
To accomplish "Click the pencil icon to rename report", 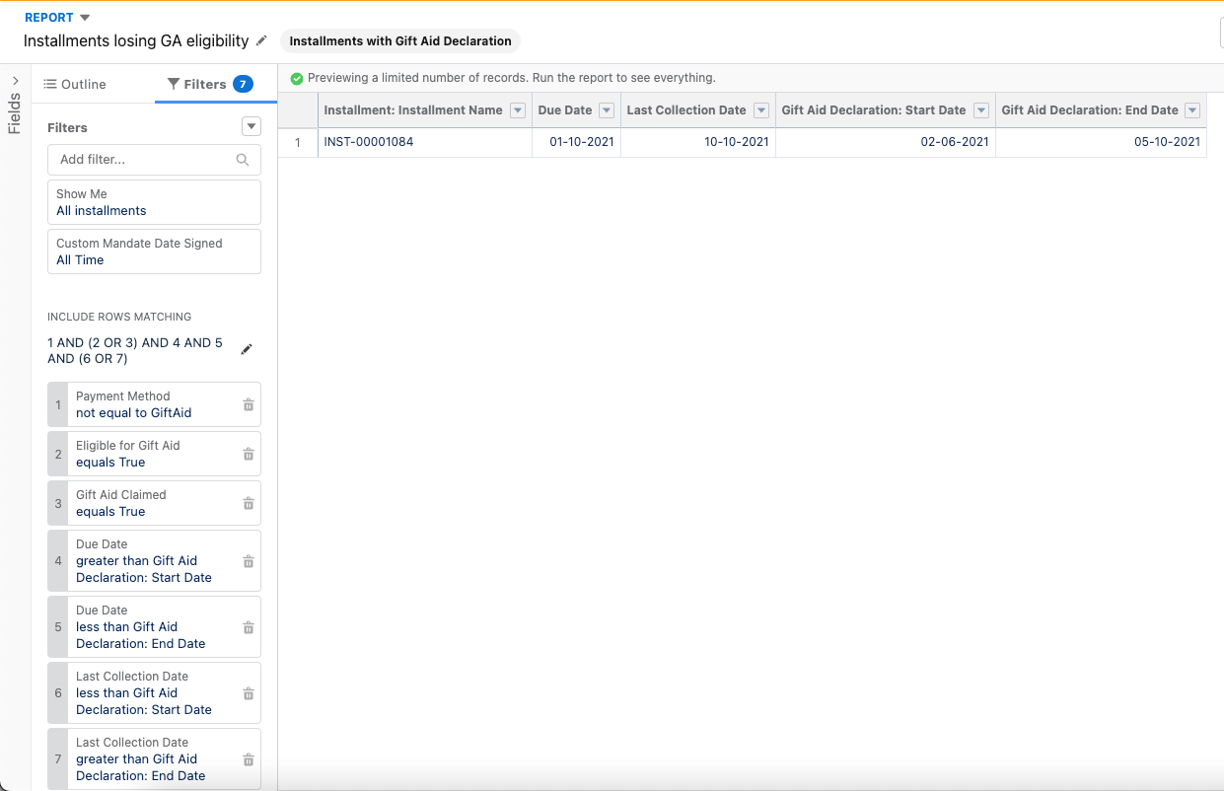I will 261,40.
